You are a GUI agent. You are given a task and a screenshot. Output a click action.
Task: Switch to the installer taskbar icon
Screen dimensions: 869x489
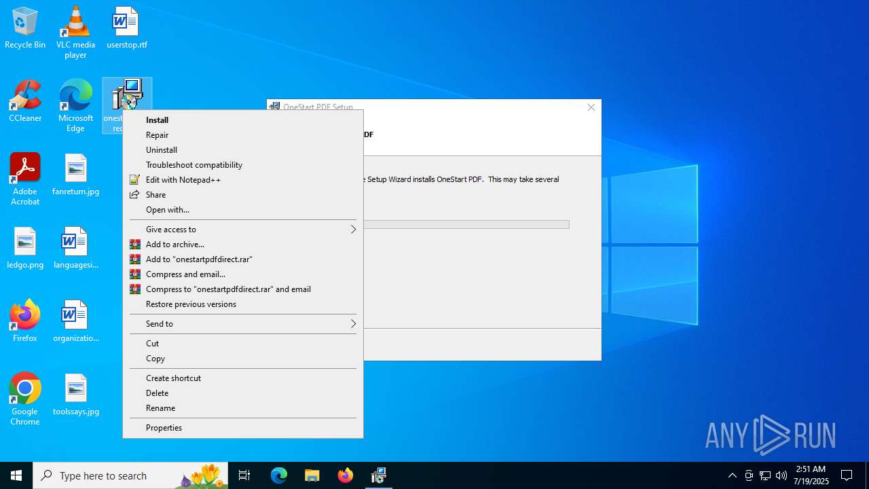click(379, 475)
